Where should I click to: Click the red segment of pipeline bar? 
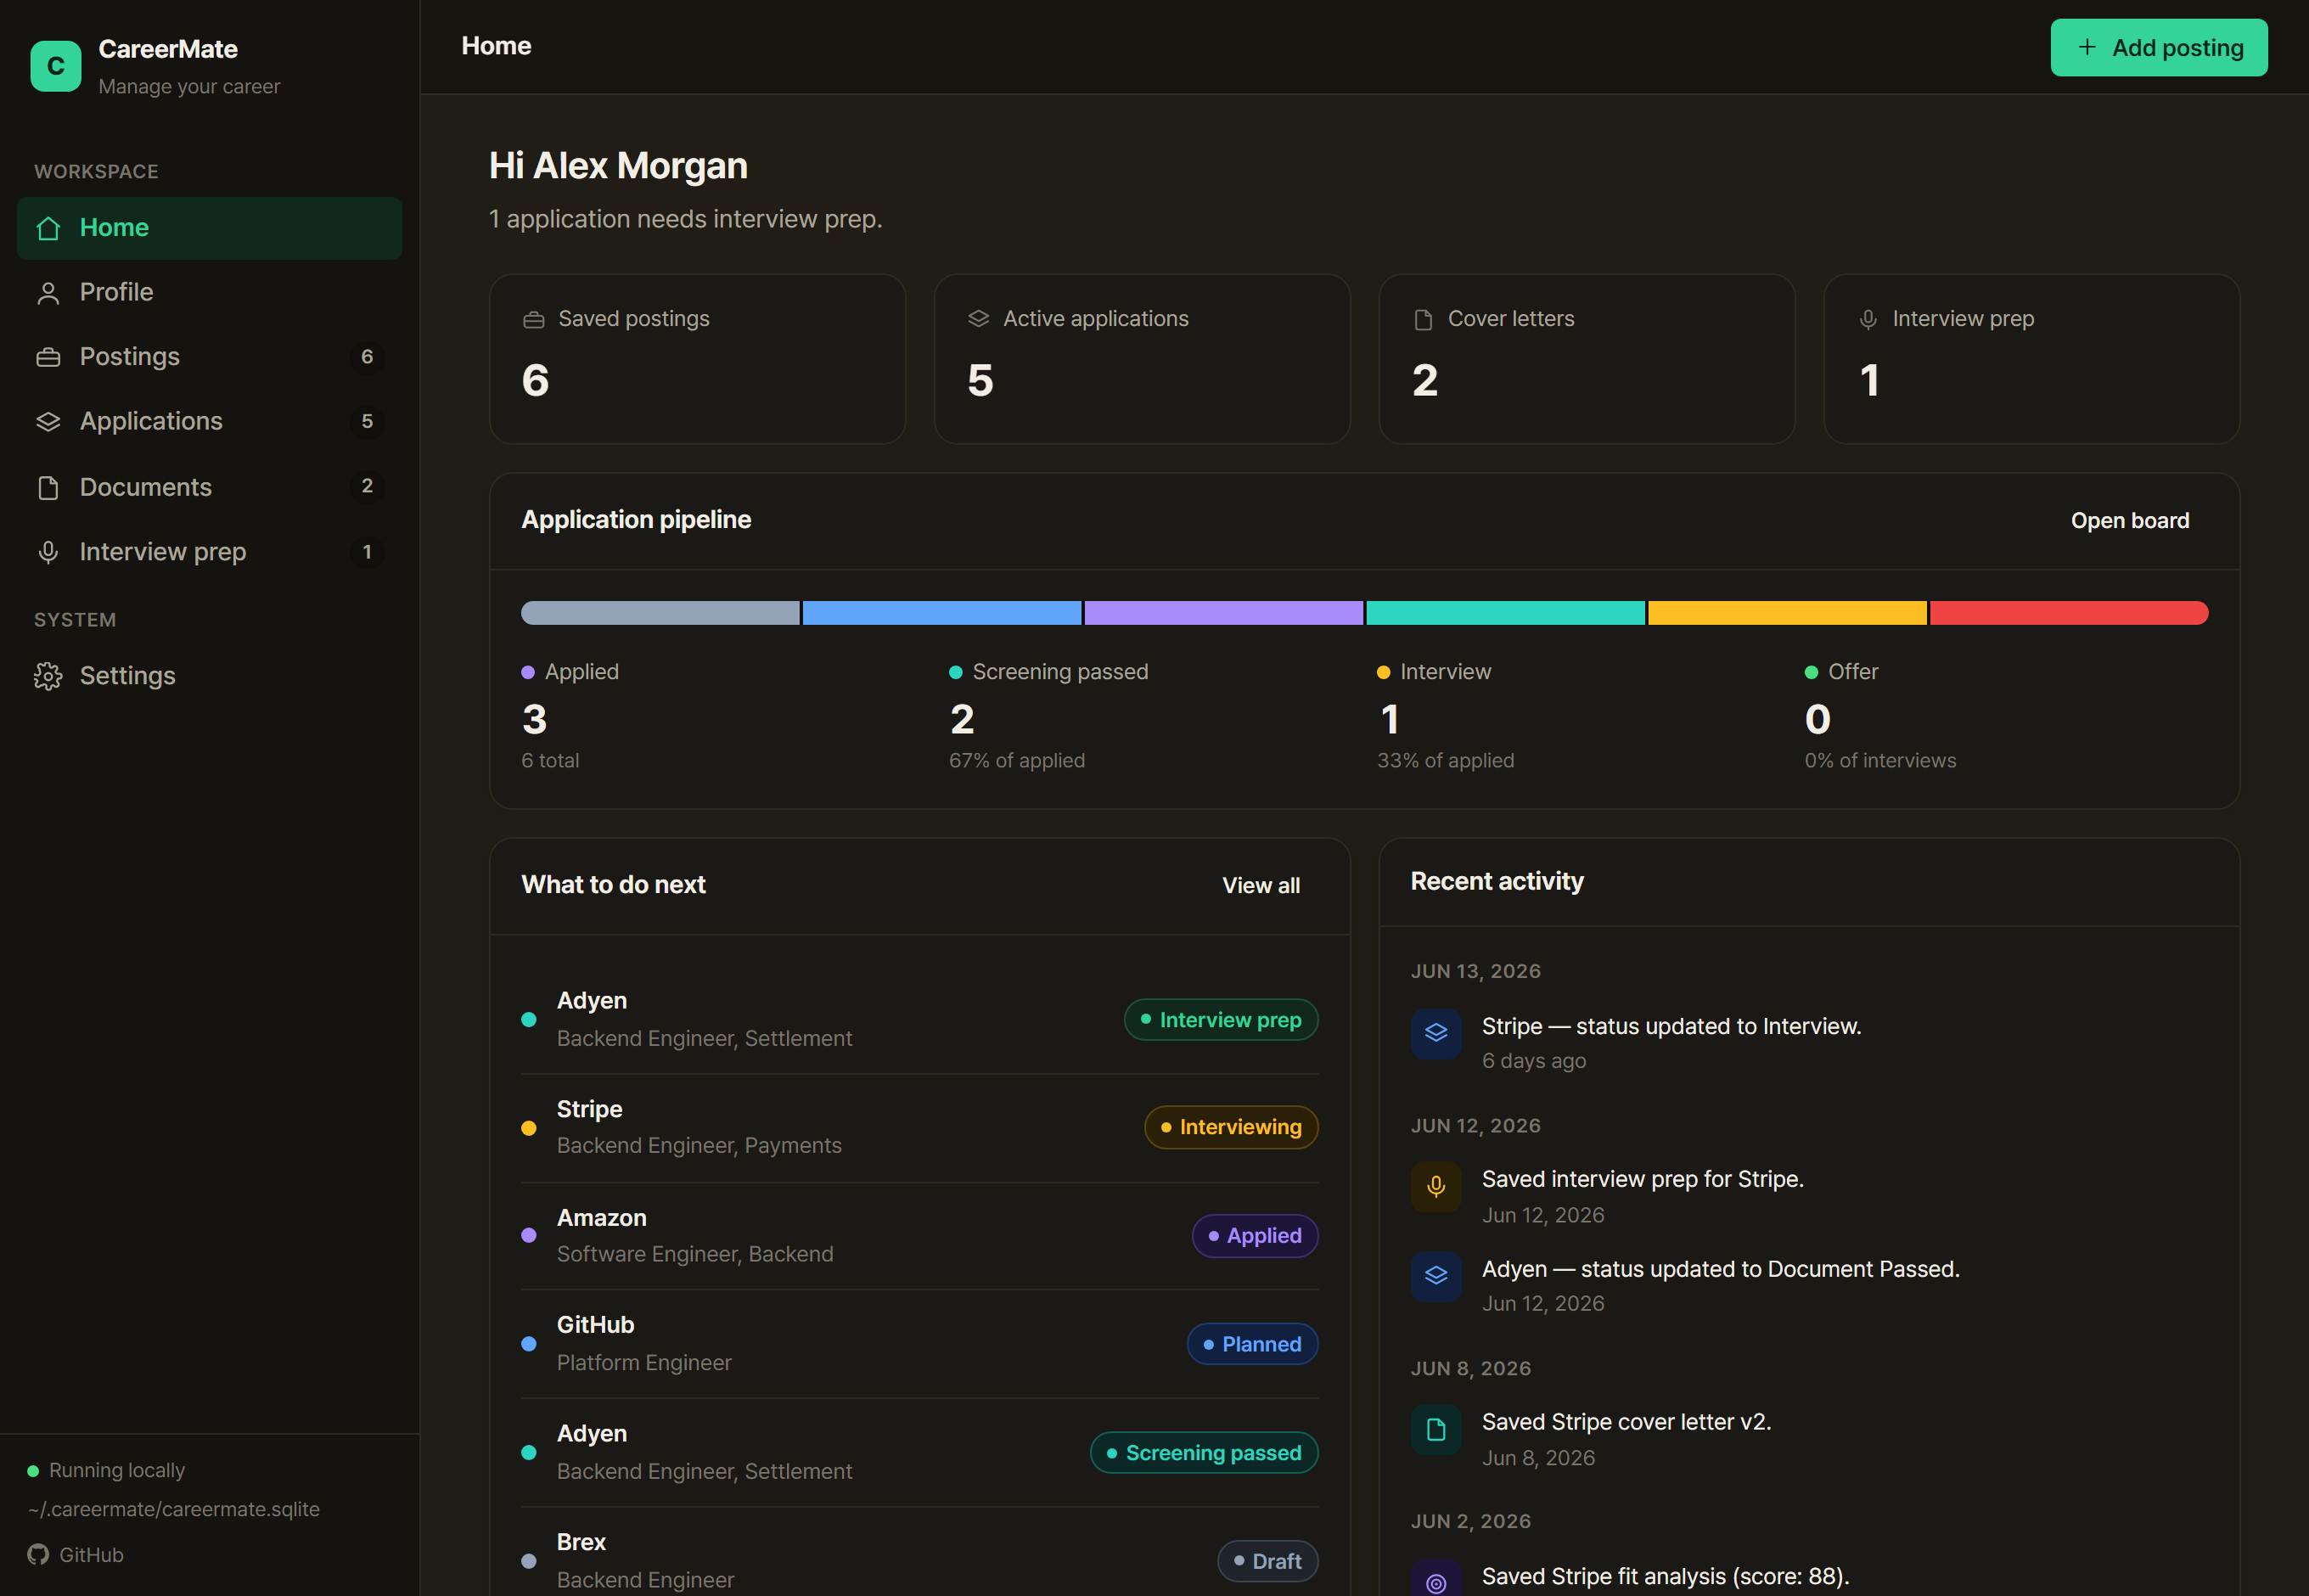2069,613
